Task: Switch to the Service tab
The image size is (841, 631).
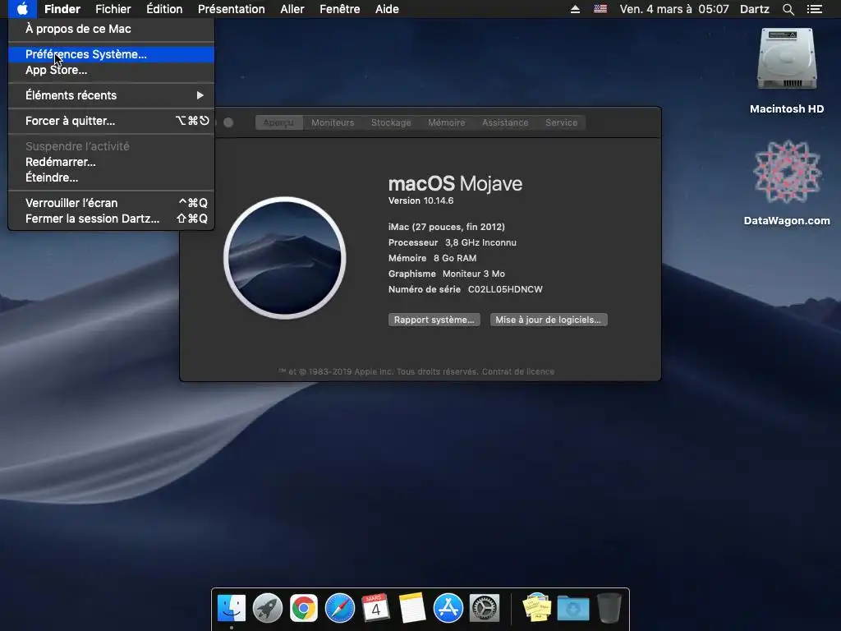Action: pos(561,122)
